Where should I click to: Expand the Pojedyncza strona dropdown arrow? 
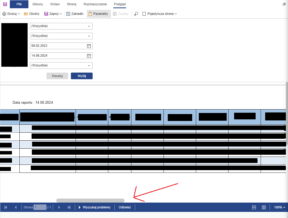point(176,14)
